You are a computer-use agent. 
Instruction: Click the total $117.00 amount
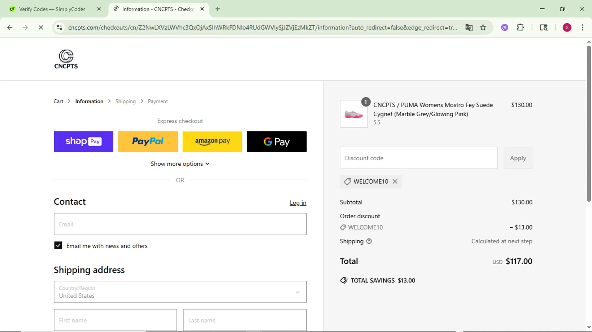coord(519,262)
